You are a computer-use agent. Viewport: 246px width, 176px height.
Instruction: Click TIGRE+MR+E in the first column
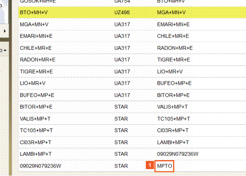[x=36, y=71]
